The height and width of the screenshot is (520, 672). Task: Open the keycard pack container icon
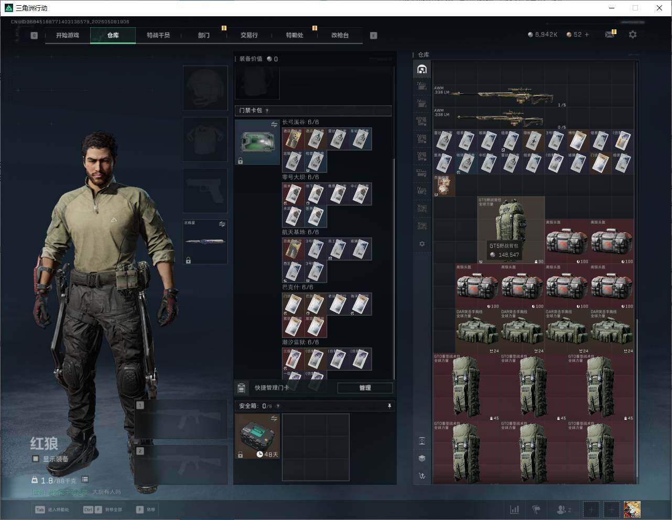(257, 142)
